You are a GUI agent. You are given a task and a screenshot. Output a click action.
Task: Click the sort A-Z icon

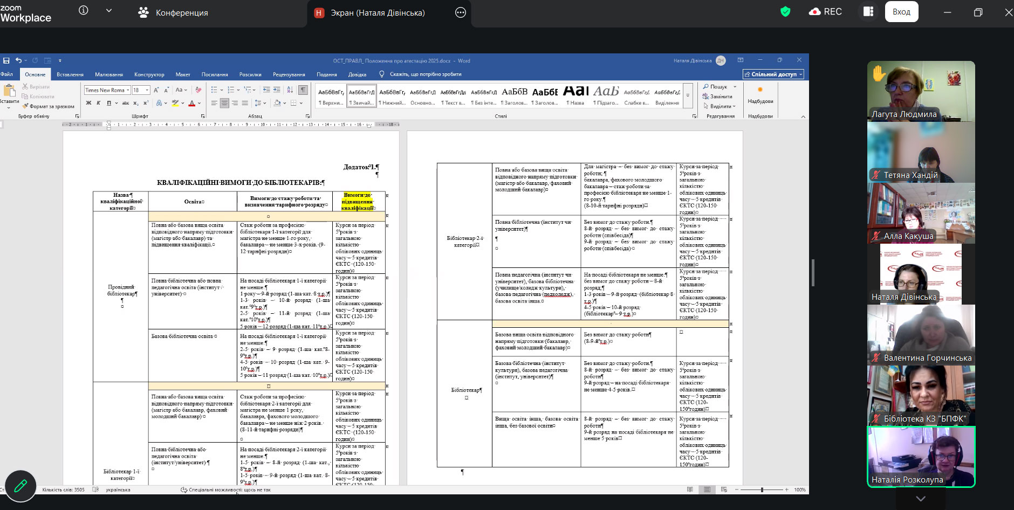[x=291, y=90]
